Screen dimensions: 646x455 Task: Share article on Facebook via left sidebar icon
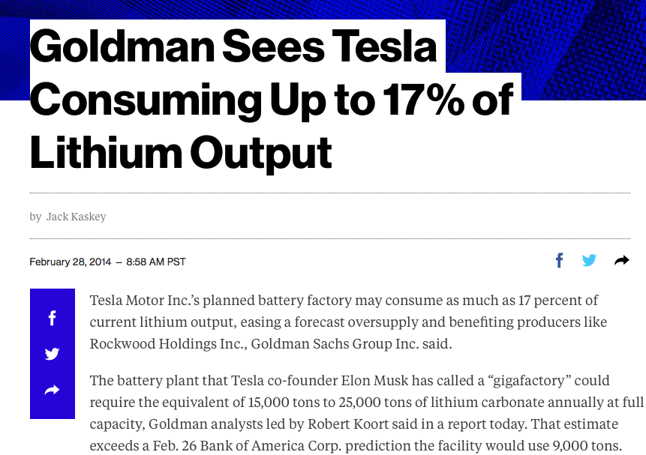click(x=52, y=318)
